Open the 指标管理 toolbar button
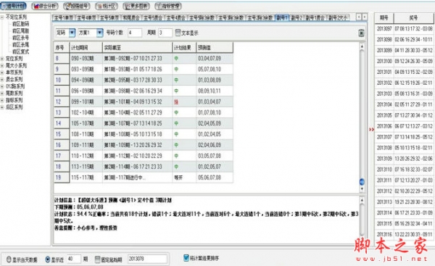The width and height of the screenshot is (435, 266). [x=168, y=6]
